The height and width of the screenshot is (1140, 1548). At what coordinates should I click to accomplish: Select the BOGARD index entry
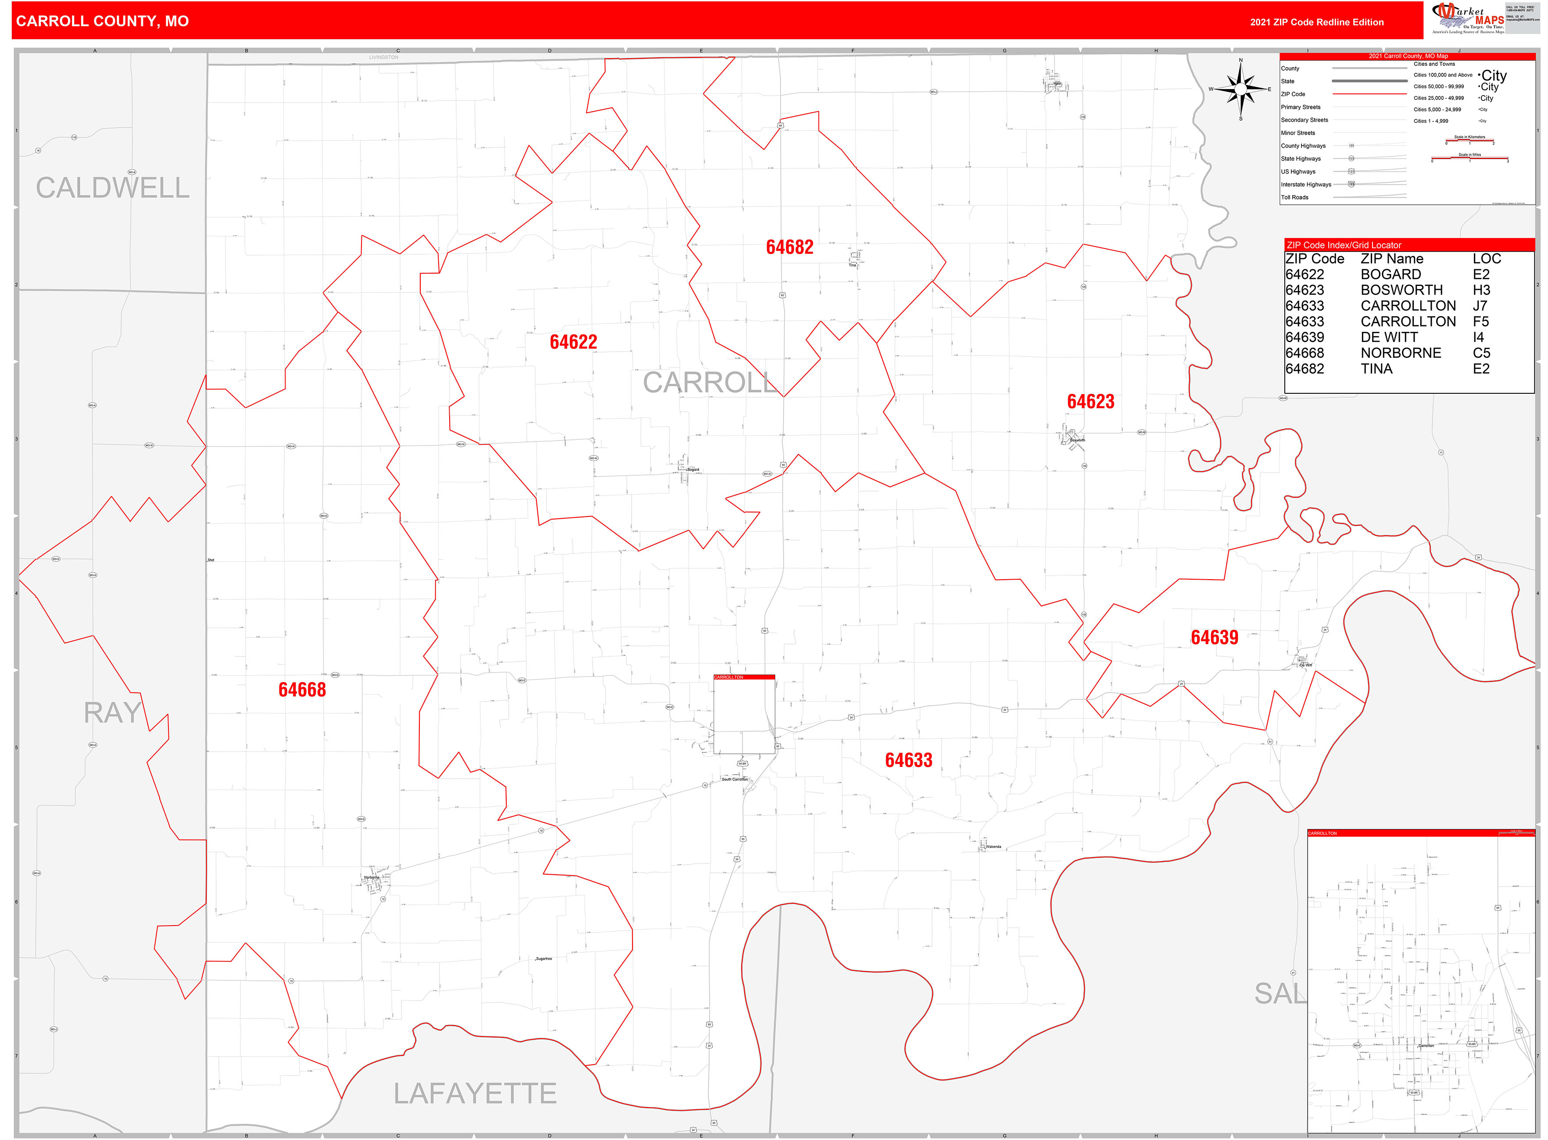(x=1391, y=274)
